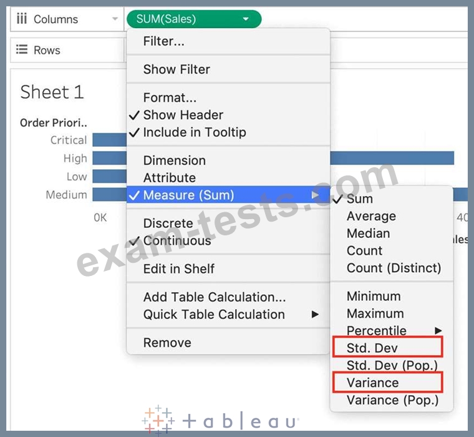
Task: Click the Rows shelf list icon
Action: click(x=22, y=50)
